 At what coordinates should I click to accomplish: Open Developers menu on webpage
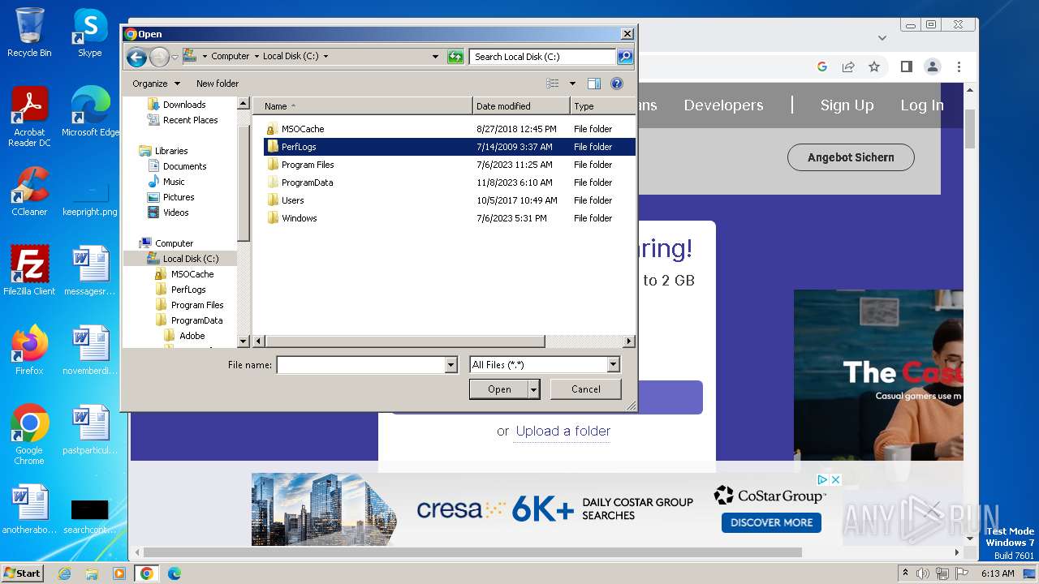click(x=723, y=105)
